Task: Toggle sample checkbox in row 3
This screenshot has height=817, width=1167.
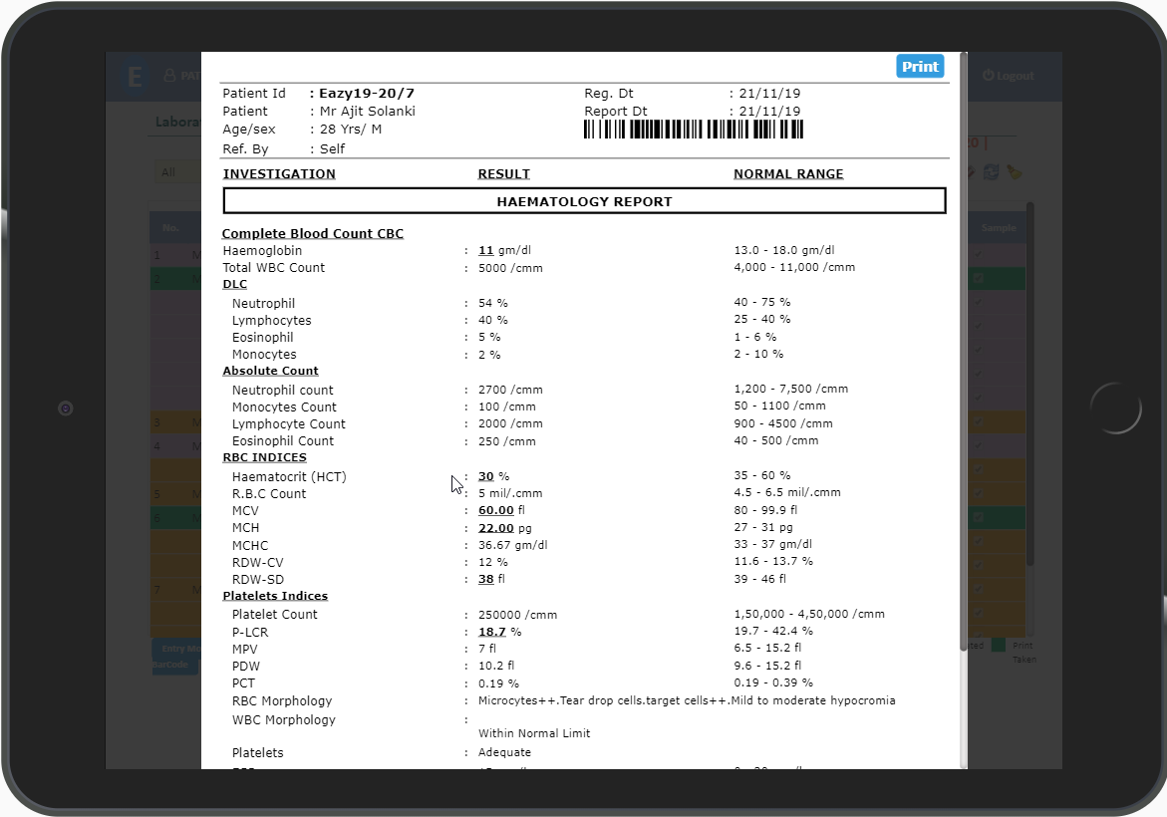Action: coord(978,422)
